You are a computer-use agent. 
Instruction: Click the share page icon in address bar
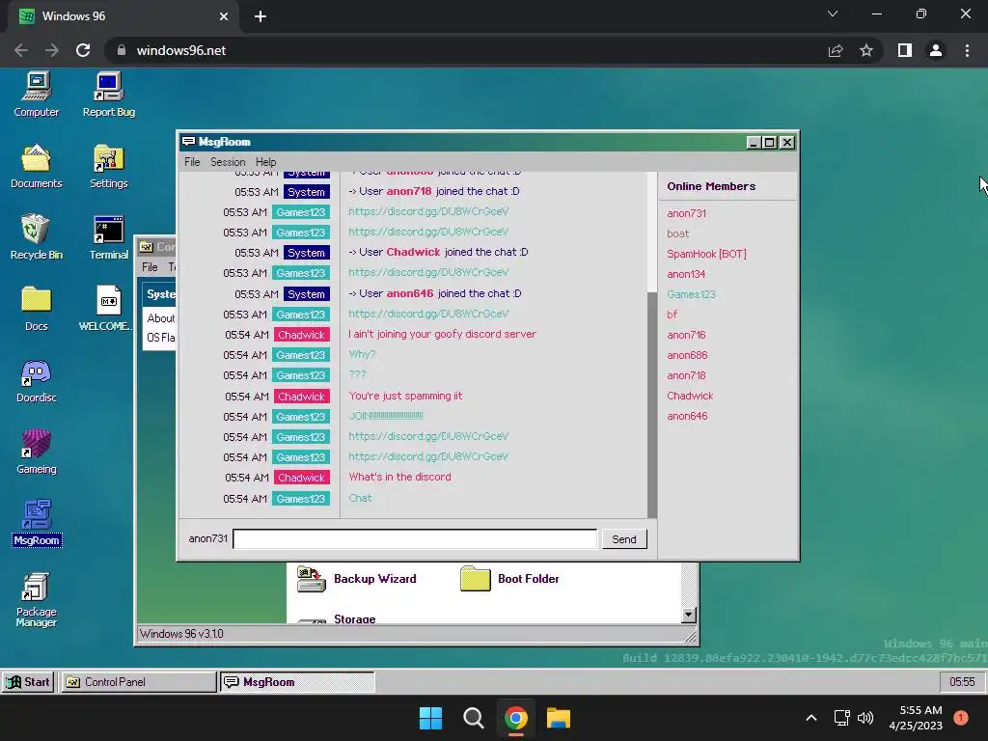[836, 50]
